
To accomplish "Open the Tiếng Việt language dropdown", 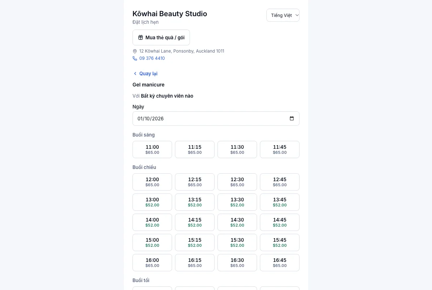I will click(x=283, y=15).
